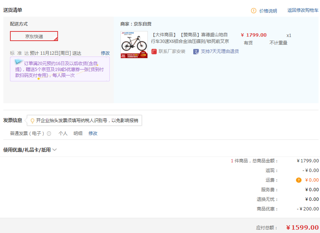Viewport: 320px width, 233px height.
Task: Click the 应付总额 ¥1599.00 amount
Action: point(302,227)
